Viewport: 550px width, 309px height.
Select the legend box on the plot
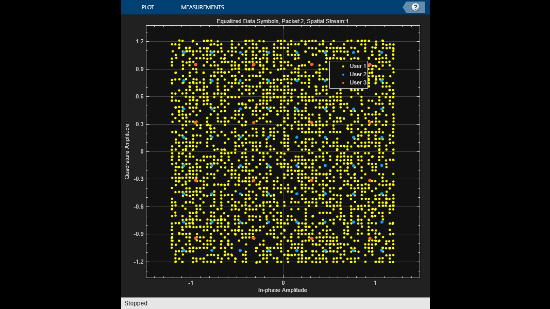pyautogui.click(x=349, y=74)
